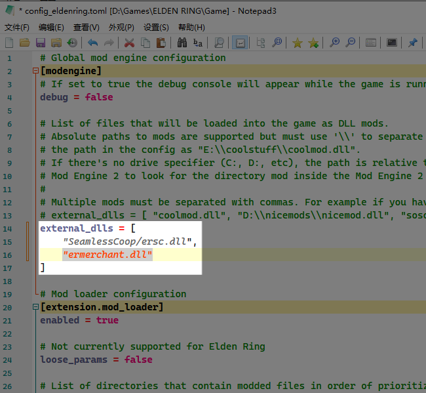
Task: Copy selection with the copy icon
Action: (145, 43)
